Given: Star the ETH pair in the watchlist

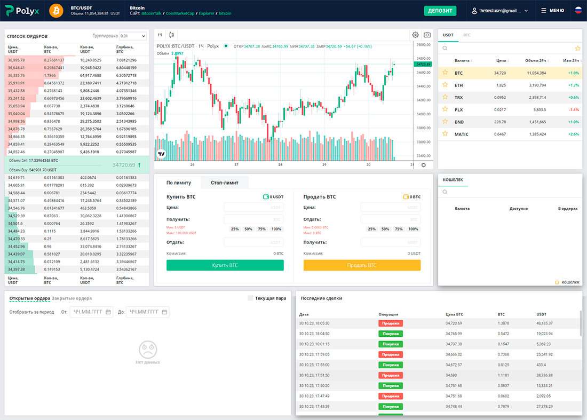Looking at the screenshot, I should (445, 84).
